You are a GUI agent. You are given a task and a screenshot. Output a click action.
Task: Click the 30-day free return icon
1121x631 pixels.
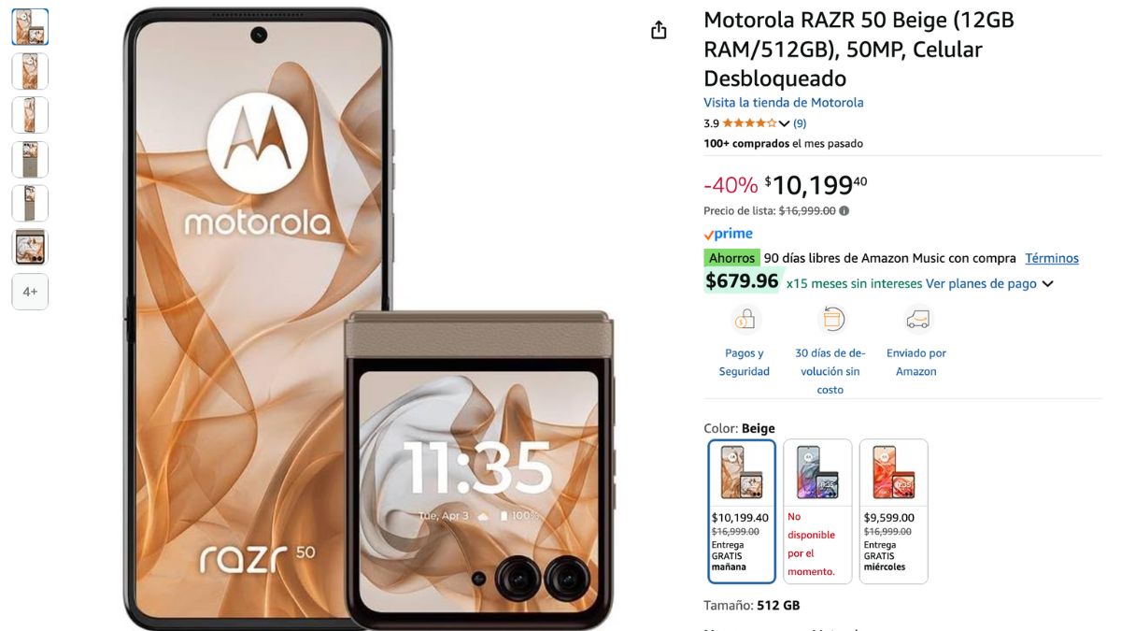(830, 321)
